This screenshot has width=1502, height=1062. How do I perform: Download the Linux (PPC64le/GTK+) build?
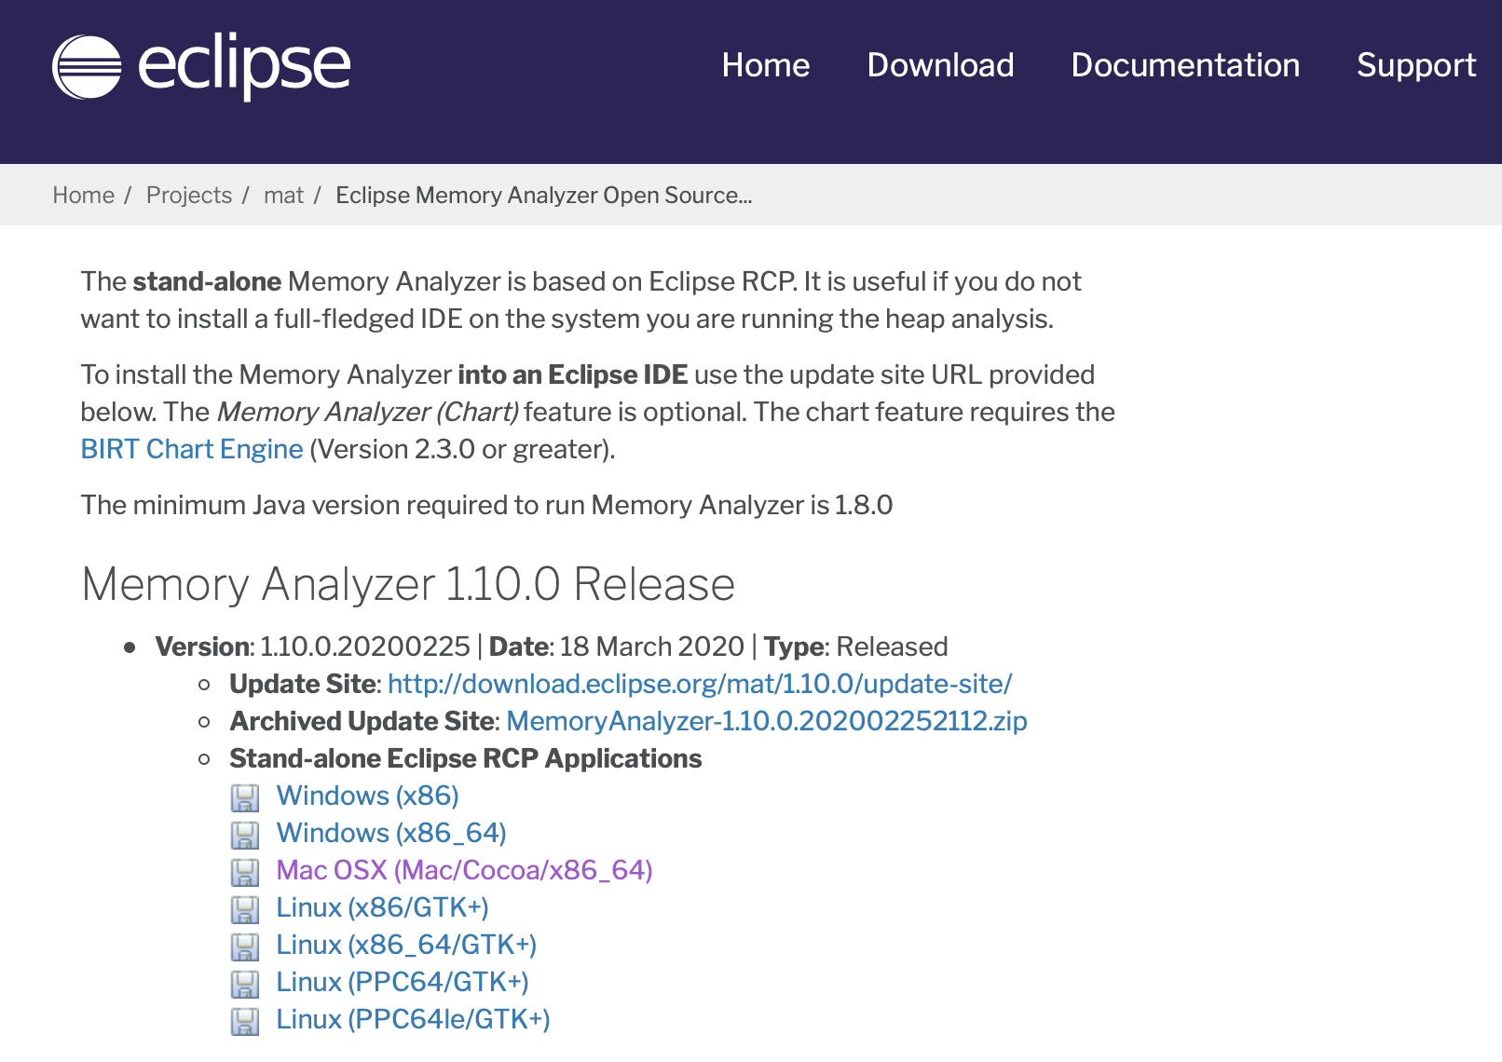point(414,1019)
